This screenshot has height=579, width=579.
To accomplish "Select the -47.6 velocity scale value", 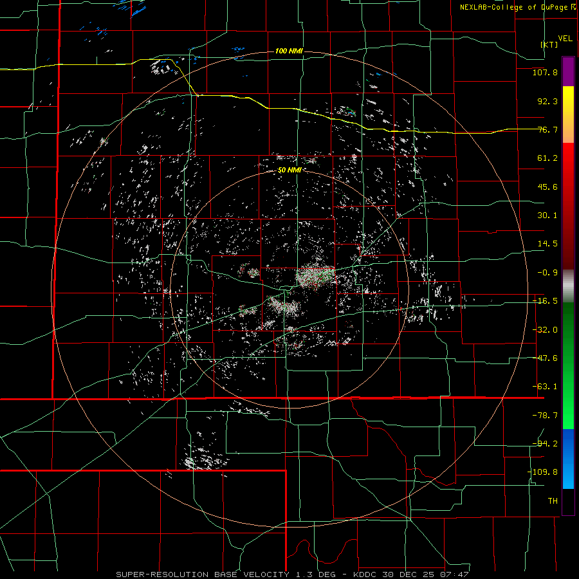I will [545, 358].
